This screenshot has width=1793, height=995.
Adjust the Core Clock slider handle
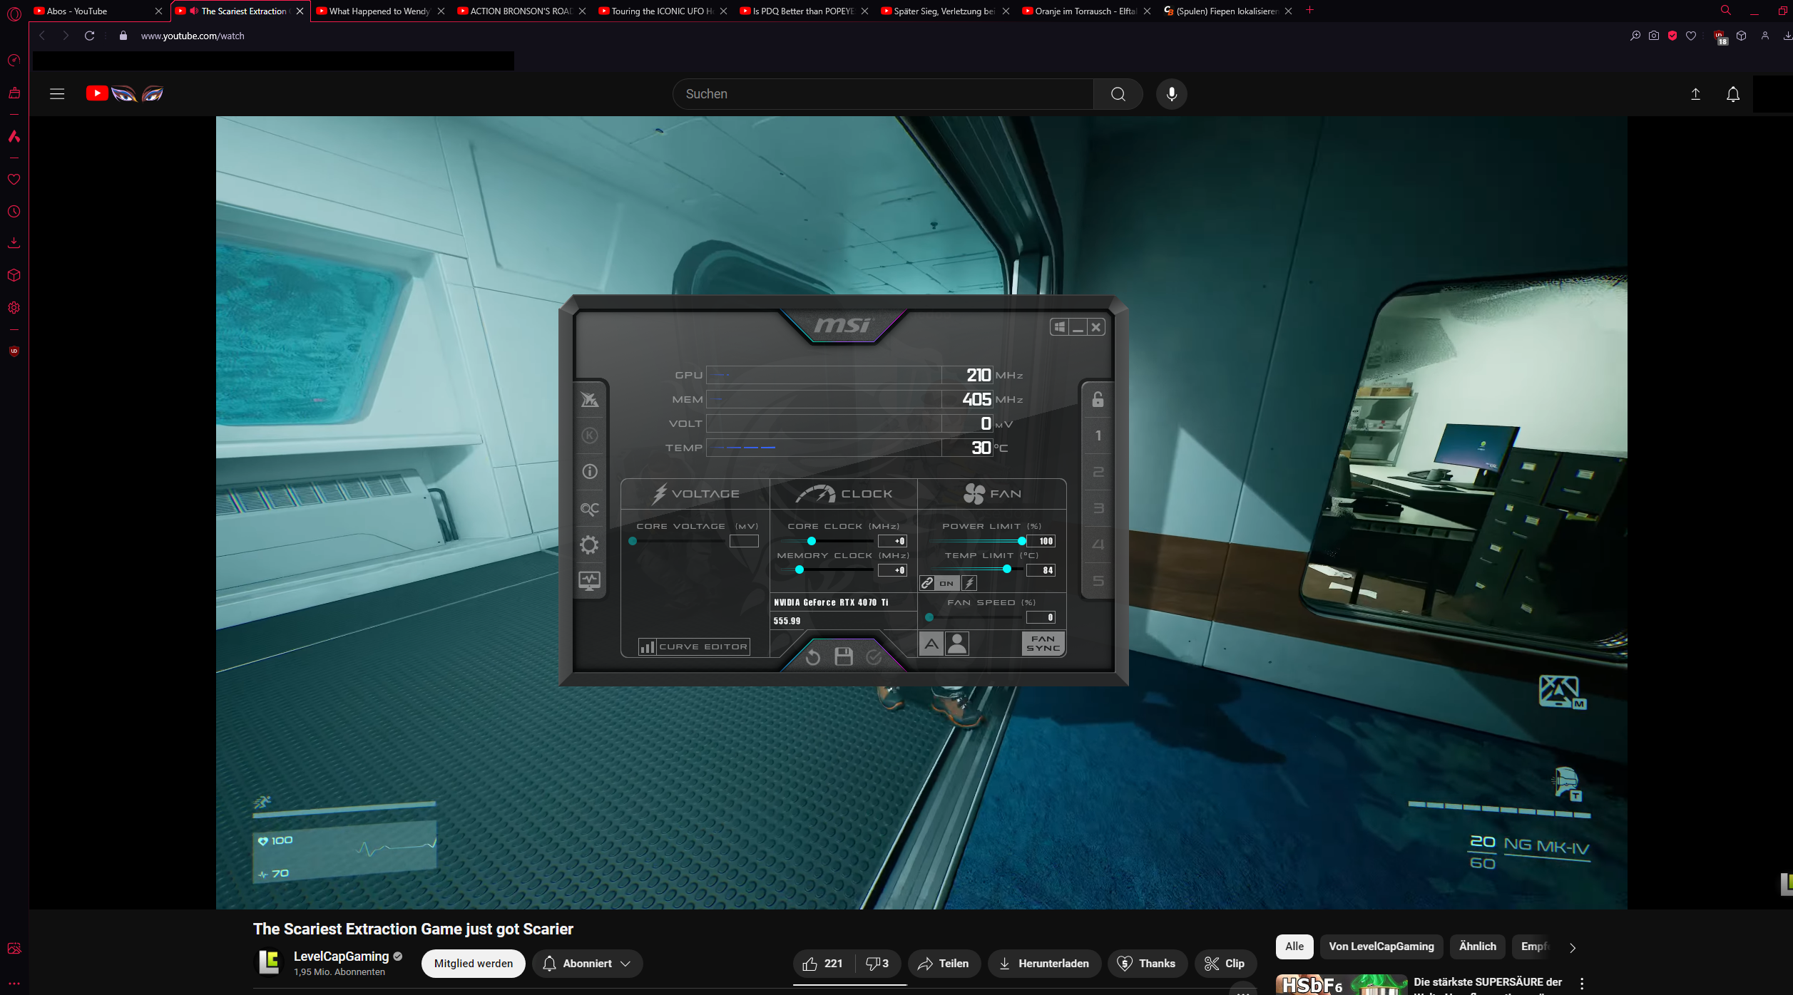[811, 541]
